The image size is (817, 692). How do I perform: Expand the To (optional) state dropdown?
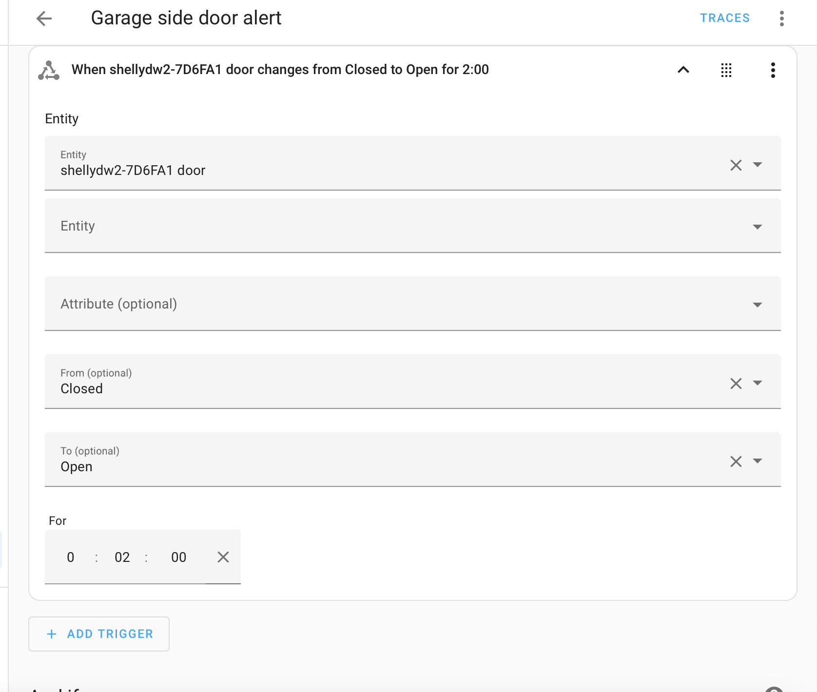tap(758, 461)
